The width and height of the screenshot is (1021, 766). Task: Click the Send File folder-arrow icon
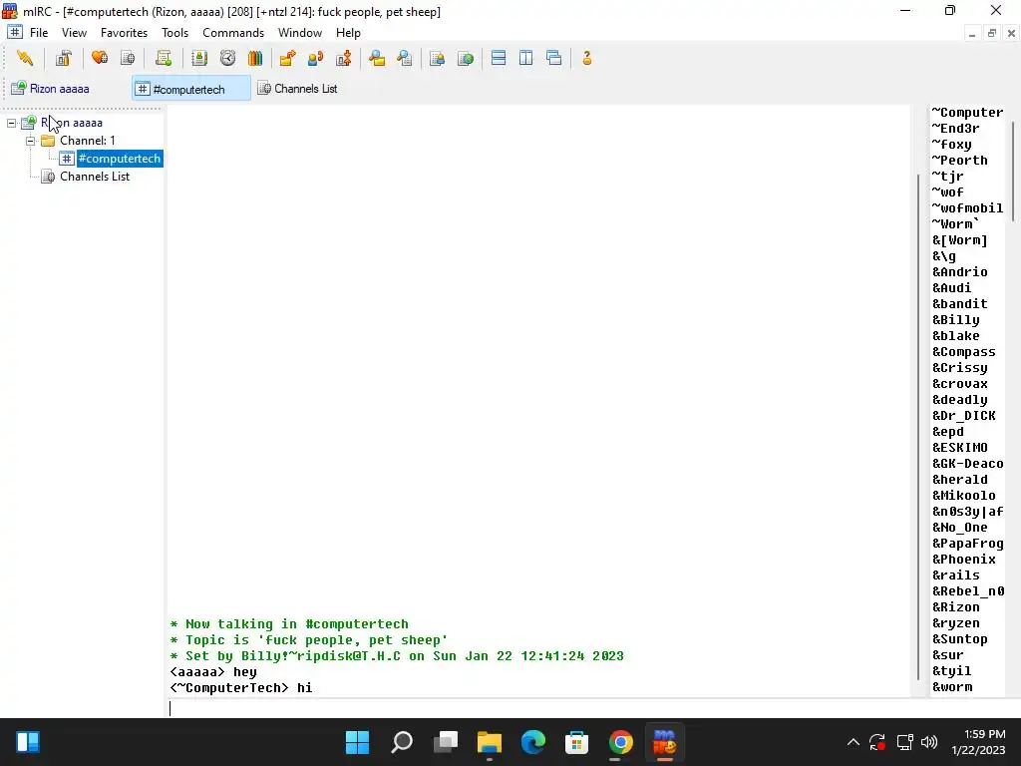click(287, 58)
